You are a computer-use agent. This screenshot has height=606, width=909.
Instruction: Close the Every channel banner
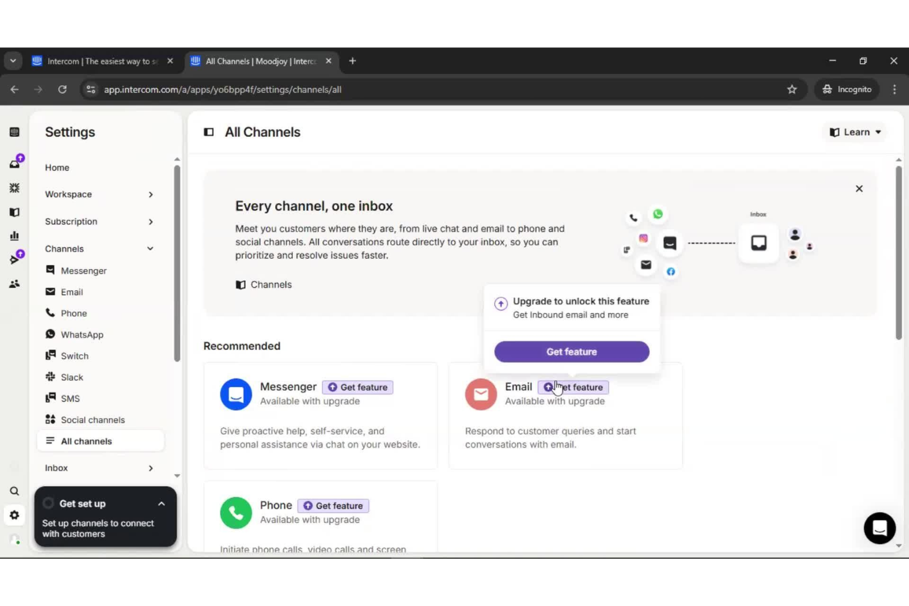click(x=859, y=188)
